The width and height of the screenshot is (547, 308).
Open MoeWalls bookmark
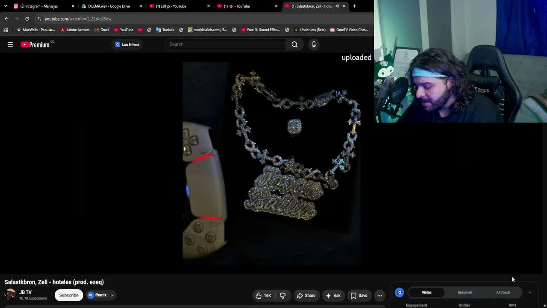point(35,30)
